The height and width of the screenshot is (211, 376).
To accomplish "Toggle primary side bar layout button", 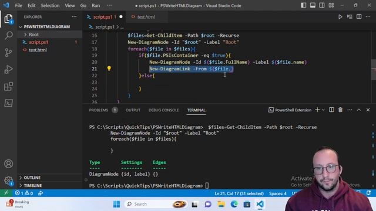I will point(303,5).
